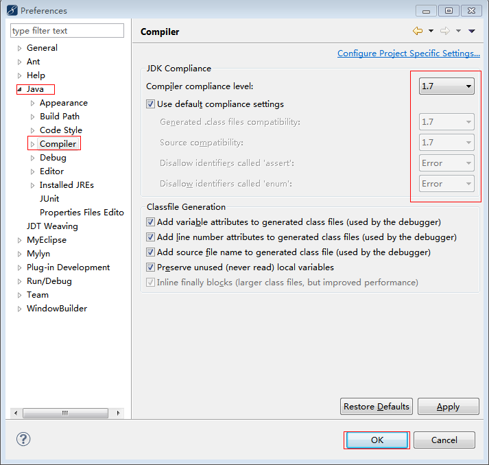
Task: Open the preferences view menu triangle
Action: click(472, 31)
